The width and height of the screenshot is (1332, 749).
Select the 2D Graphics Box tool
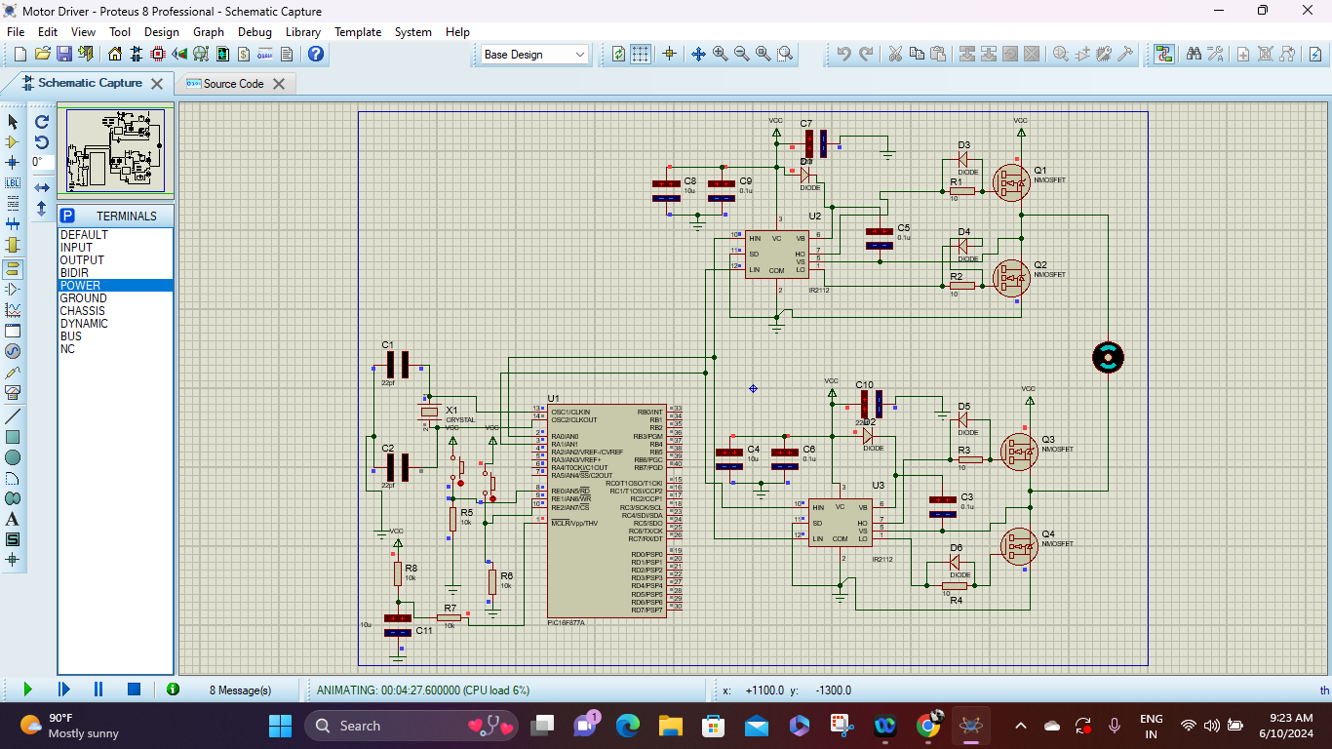(13, 436)
